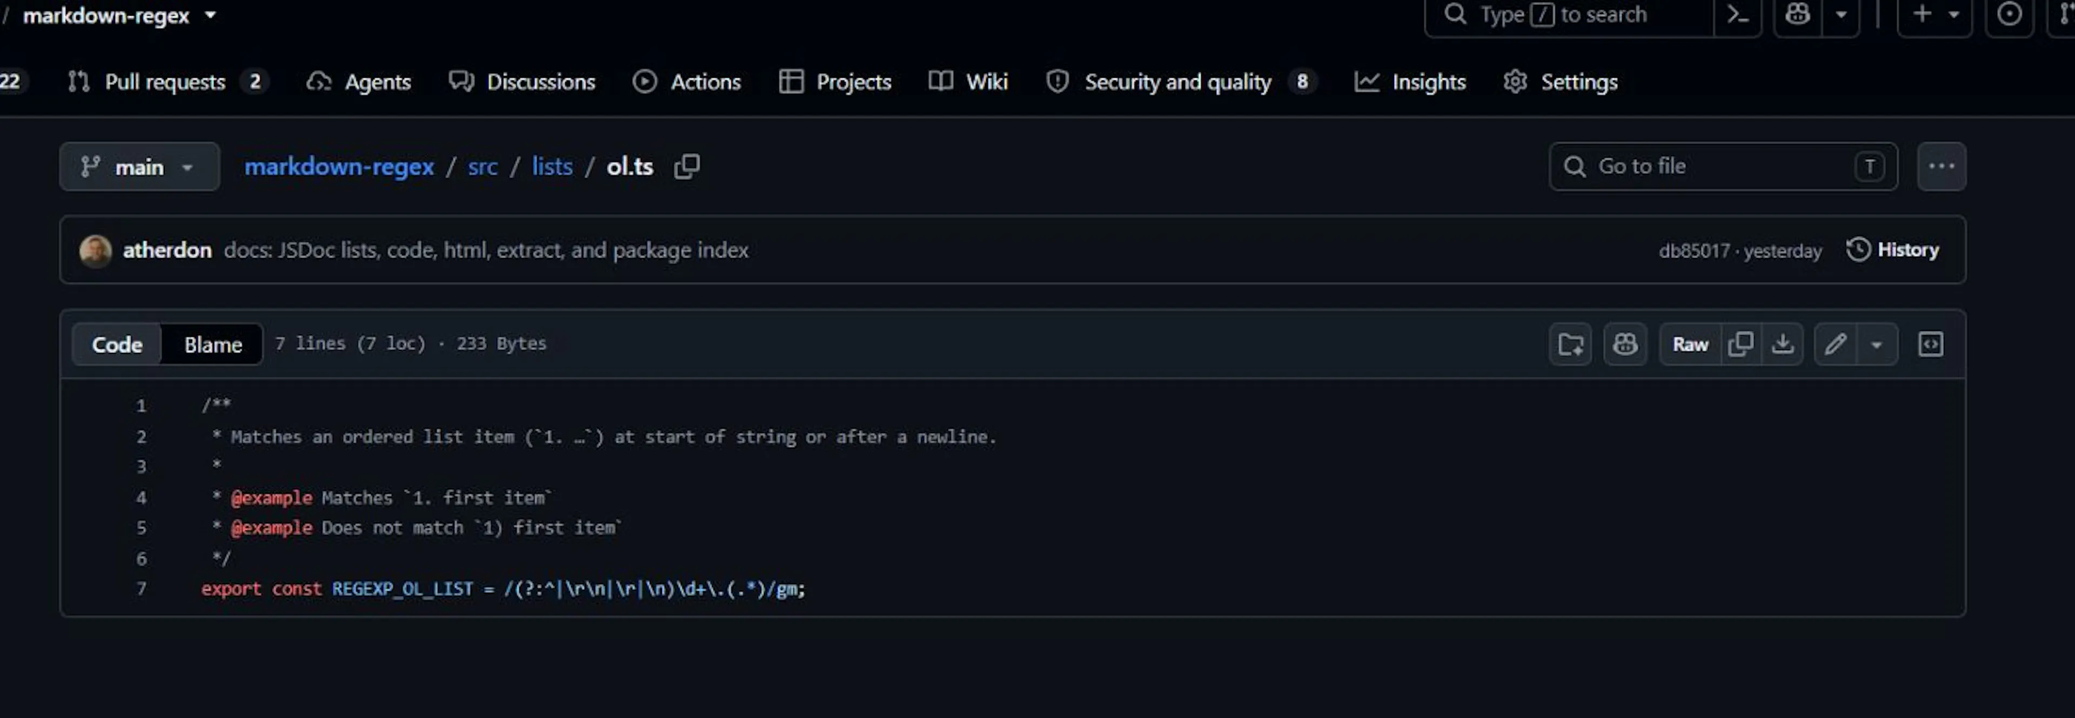Open file in folder workspace icon
Screen dimensions: 2075x718
(1570, 344)
